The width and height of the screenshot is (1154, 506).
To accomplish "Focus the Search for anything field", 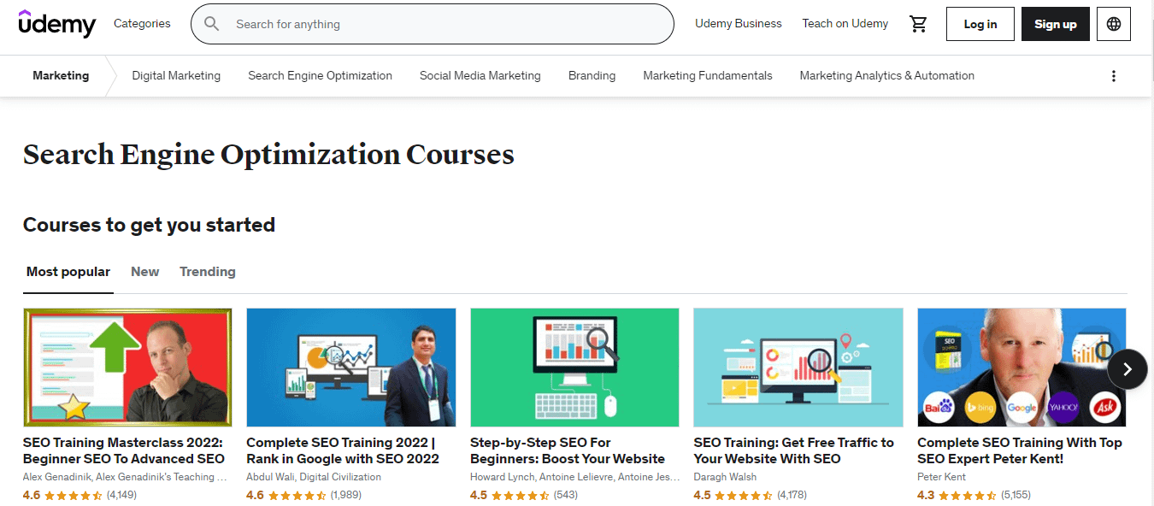I will (433, 24).
